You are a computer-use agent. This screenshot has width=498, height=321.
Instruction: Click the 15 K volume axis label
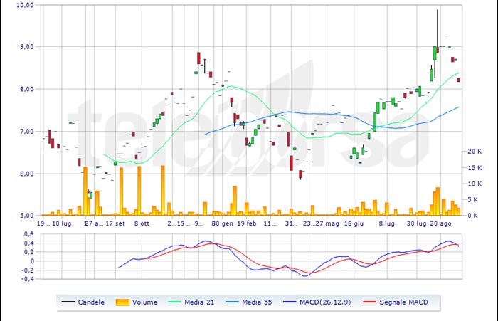[475, 167]
